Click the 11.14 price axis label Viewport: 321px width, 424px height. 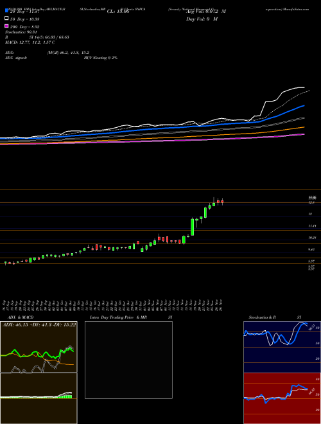pos(312,225)
